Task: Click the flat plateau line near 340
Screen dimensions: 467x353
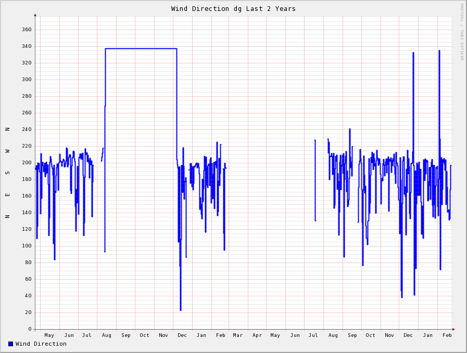Action: [x=141, y=49]
